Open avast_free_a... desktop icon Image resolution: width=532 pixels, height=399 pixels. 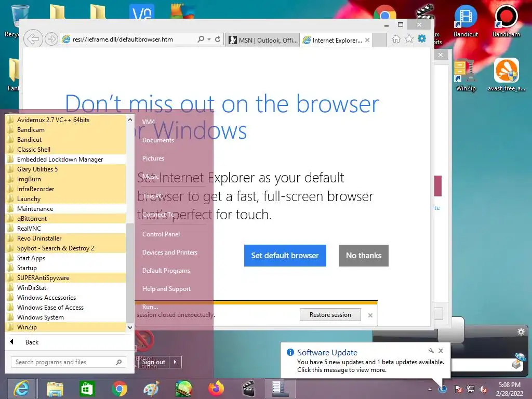click(x=506, y=75)
